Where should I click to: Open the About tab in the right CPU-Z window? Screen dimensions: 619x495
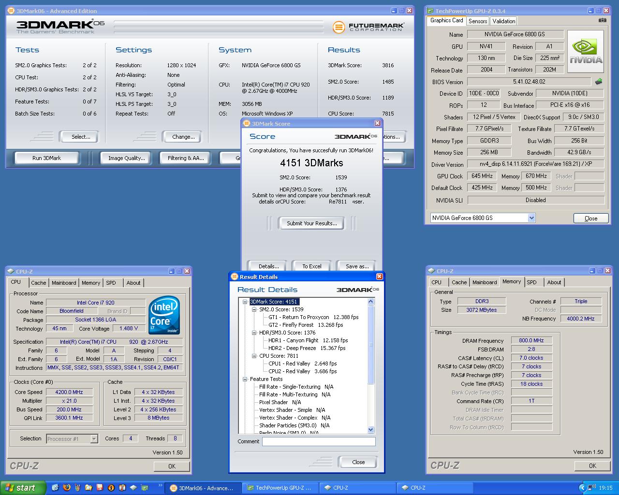coord(554,282)
